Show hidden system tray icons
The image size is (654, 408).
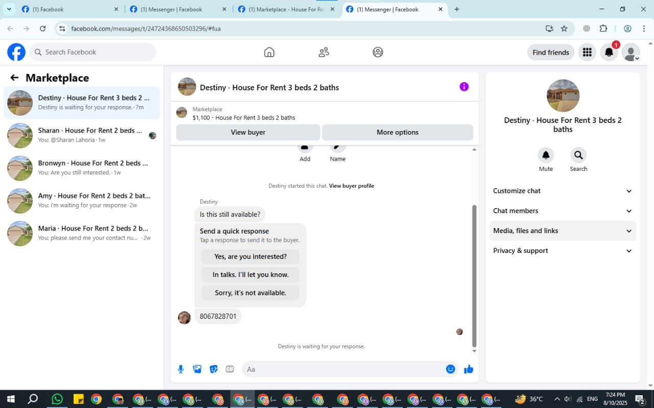point(557,399)
